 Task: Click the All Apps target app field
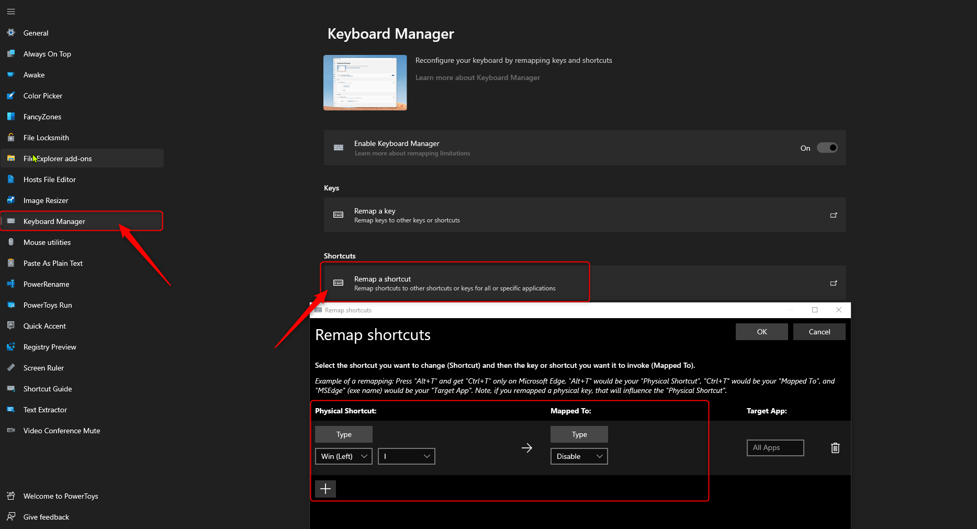(x=775, y=448)
